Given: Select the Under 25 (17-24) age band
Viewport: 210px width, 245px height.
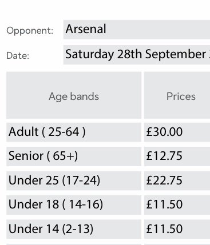Looking at the screenshot, I should click(x=74, y=180).
